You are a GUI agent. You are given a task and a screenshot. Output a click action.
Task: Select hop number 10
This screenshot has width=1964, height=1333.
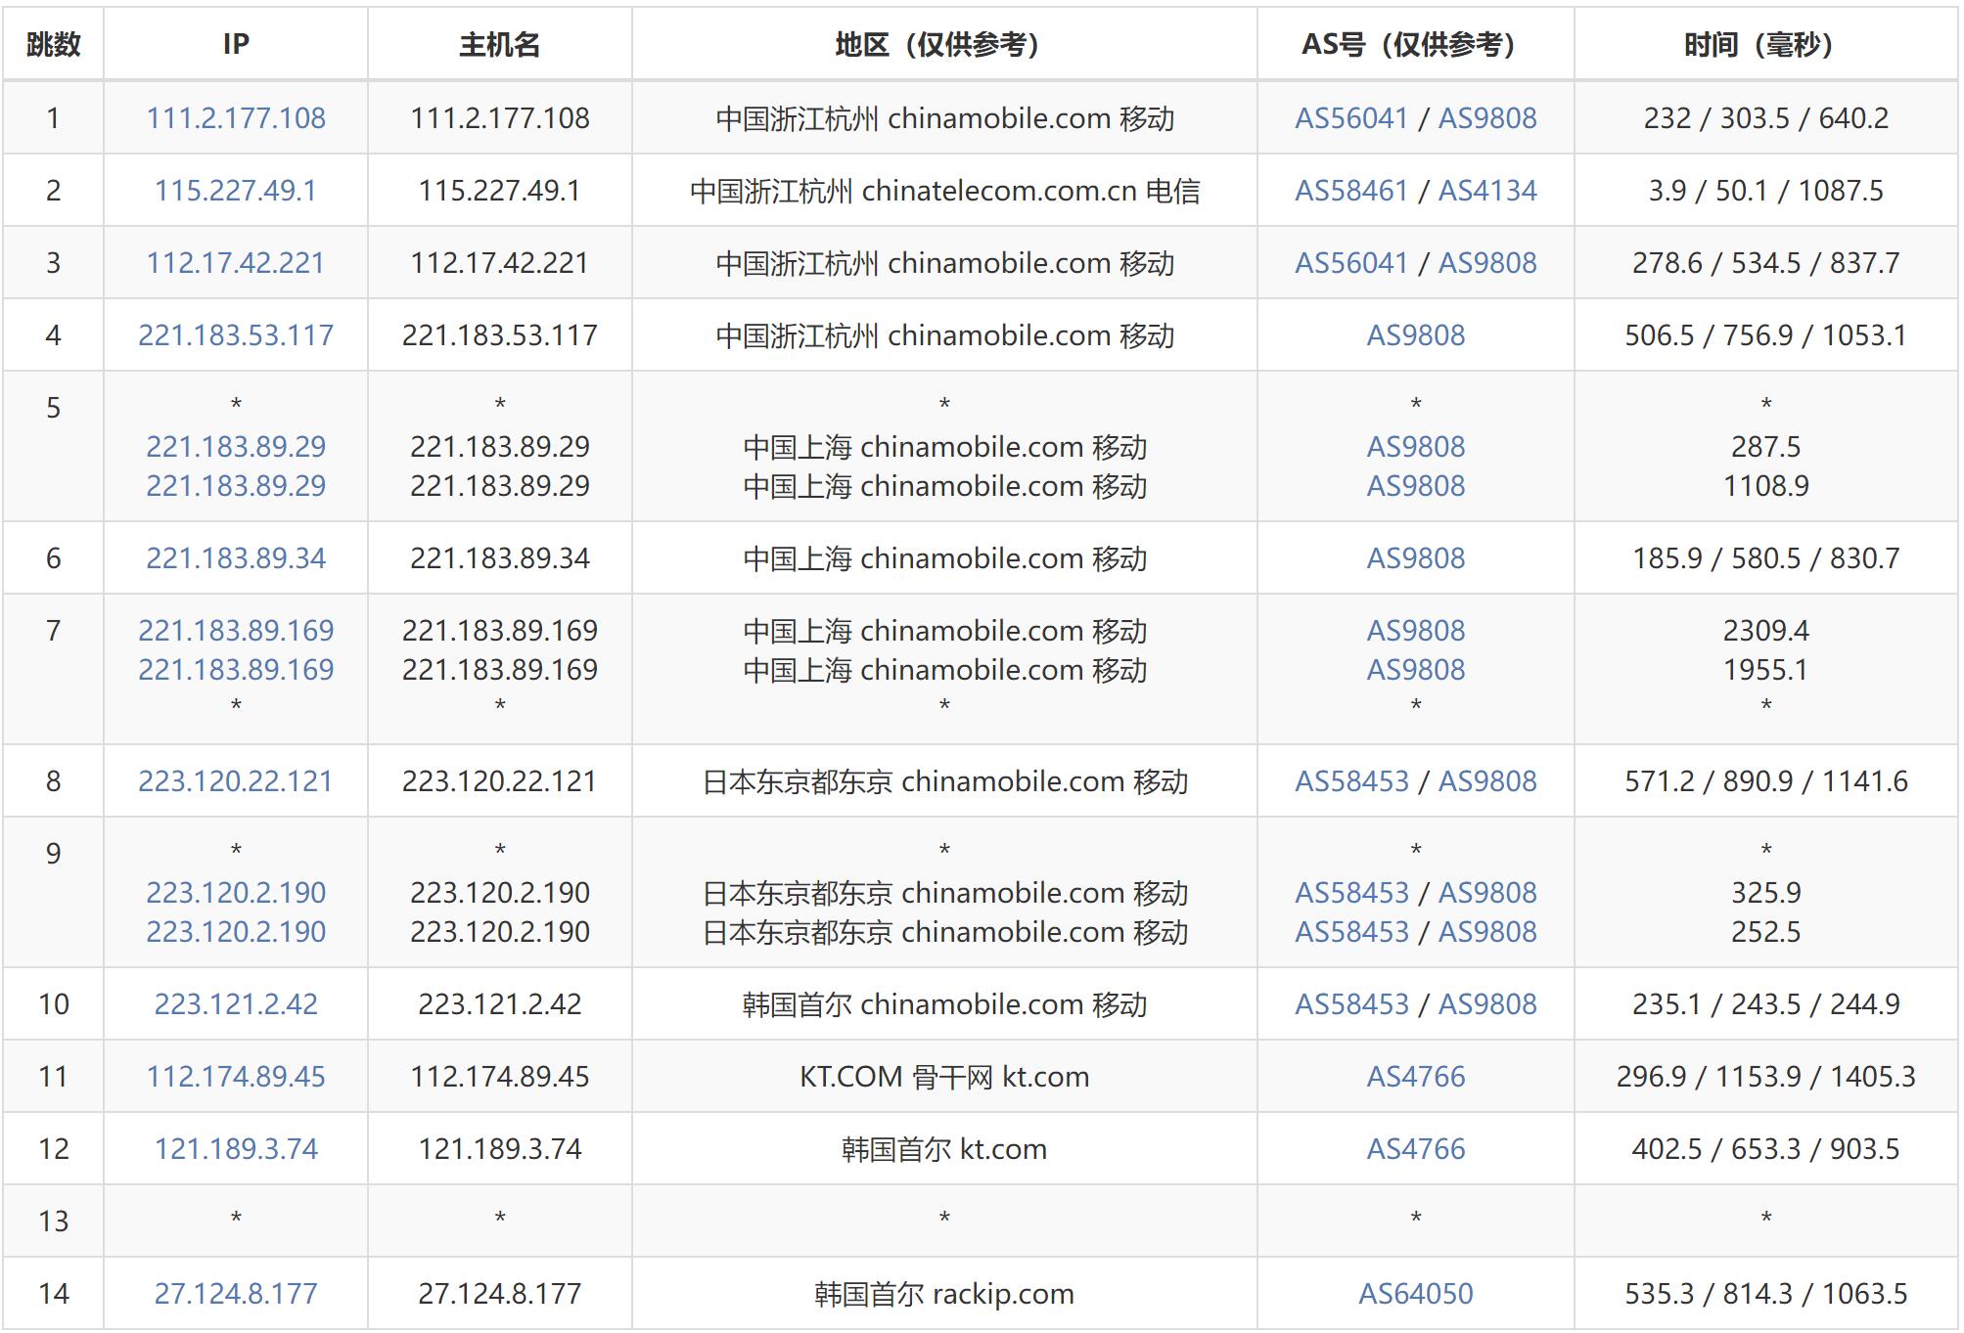[x=54, y=1004]
